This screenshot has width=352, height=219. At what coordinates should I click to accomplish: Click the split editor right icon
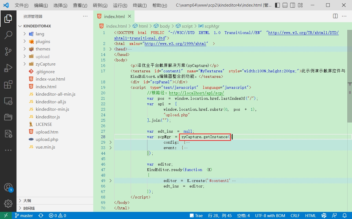click(x=335, y=16)
